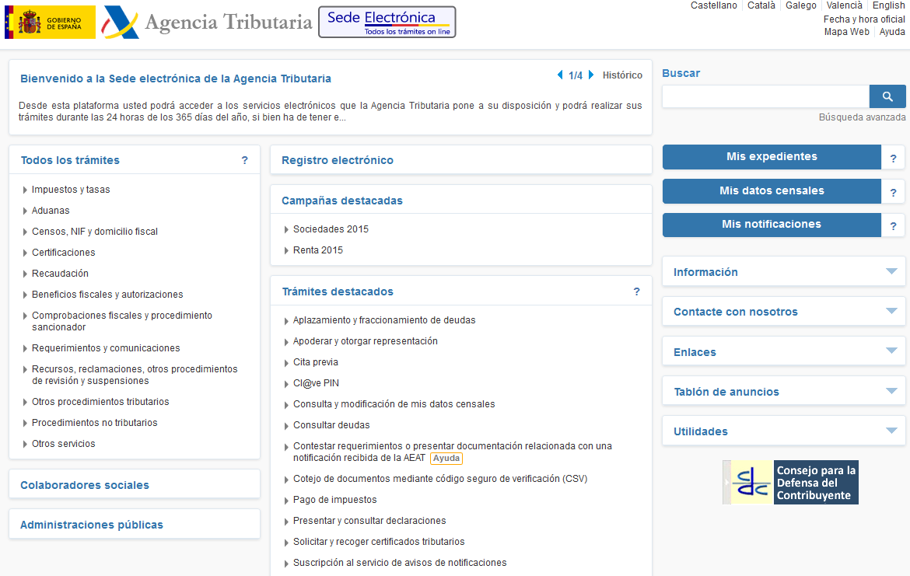Click the Gobierno de España logo
Screen dimensions: 910x576
tap(50, 23)
